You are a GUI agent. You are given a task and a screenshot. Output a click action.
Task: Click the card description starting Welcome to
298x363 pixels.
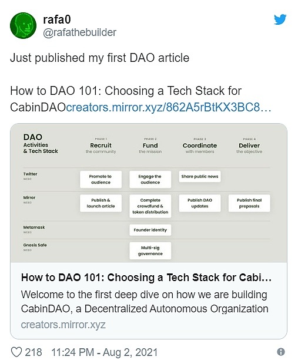pyautogui.click(x=145, y=302)
